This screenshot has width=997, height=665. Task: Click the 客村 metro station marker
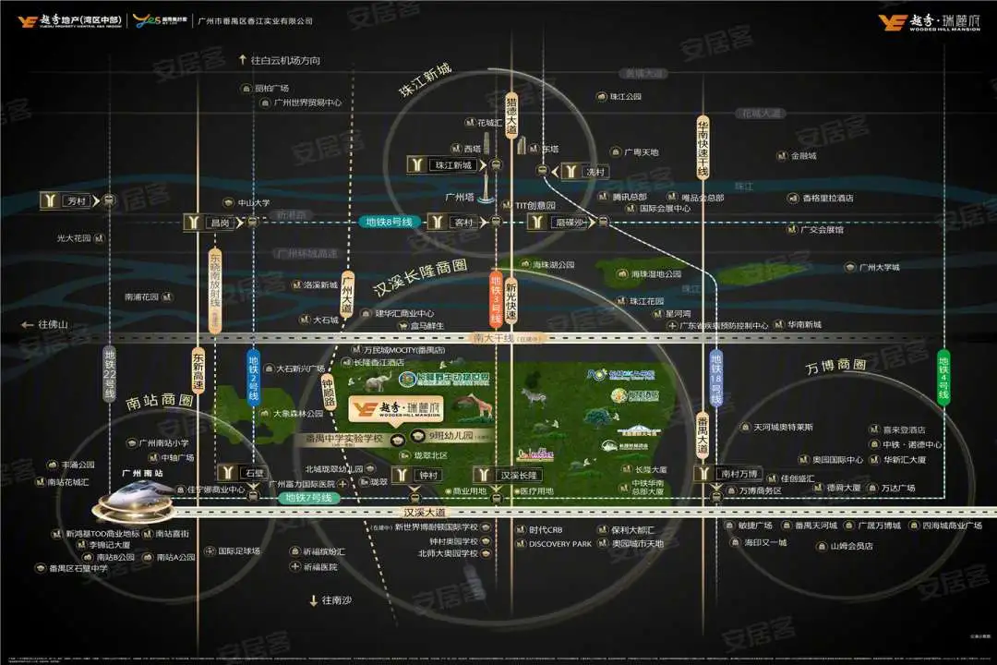pyautogui.click(x=457, y=222)
